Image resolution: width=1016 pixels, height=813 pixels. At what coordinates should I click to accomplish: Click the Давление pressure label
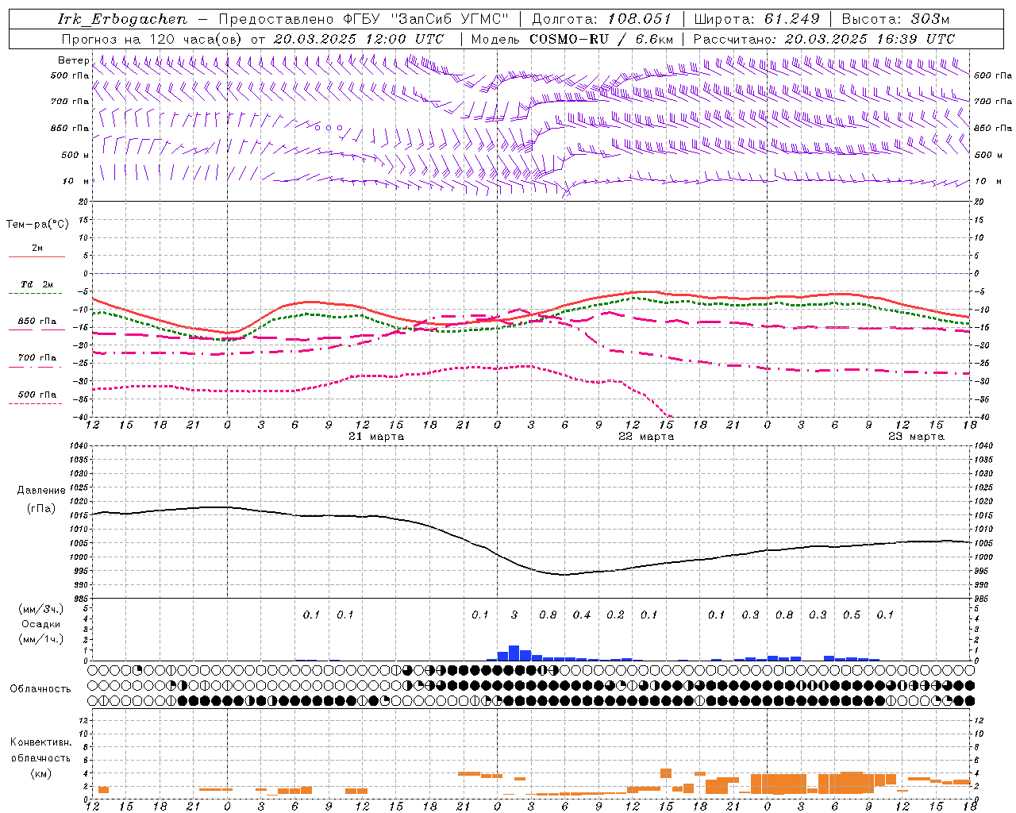(x=41, y=491)
